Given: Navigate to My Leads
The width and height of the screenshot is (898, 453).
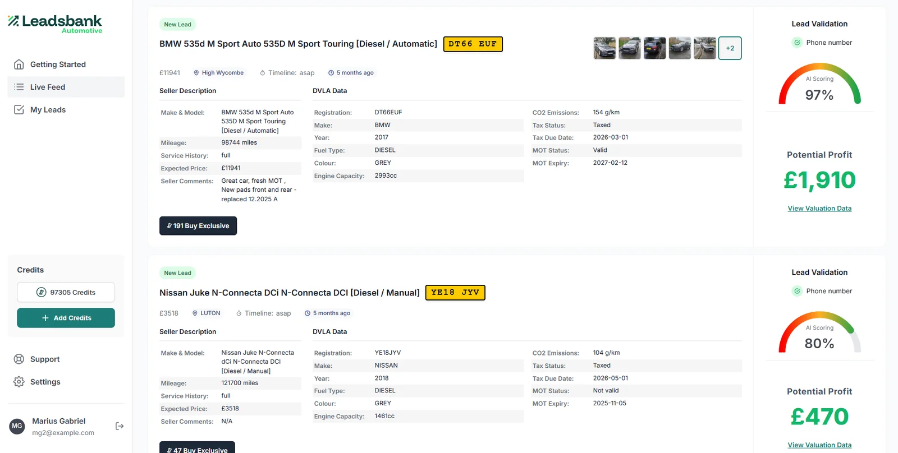Looking at the screenshot, I should (66, 110).
